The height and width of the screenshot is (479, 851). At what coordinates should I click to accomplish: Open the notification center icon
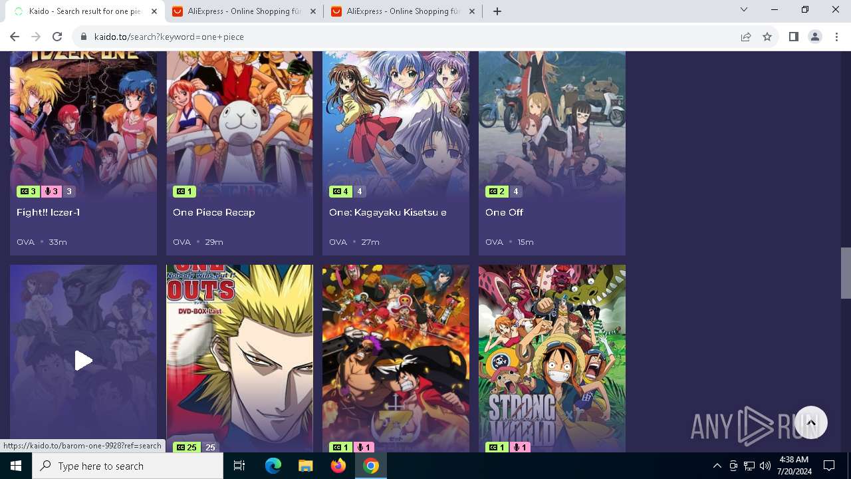(x=829, y=466)
